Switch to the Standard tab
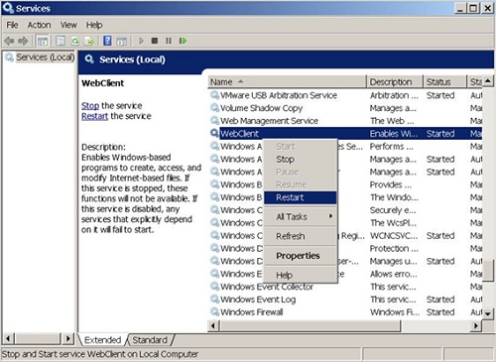The image size is (496, 362). [x=150, y=340]
